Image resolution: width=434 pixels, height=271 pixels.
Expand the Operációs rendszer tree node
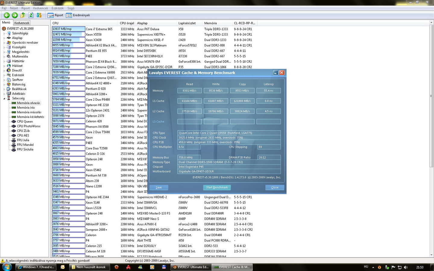4,43
